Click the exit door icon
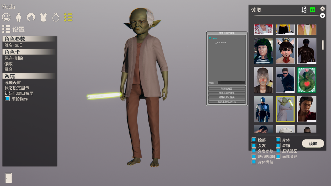The width and height of the screenshot is (331, 186). pyautogui.click(x=9, y=178)
